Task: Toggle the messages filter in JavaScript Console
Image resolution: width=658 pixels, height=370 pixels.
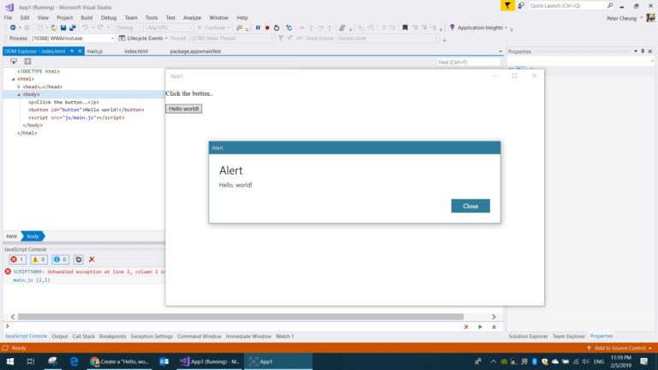Action: pyautogui.click(x=60, y=260)
